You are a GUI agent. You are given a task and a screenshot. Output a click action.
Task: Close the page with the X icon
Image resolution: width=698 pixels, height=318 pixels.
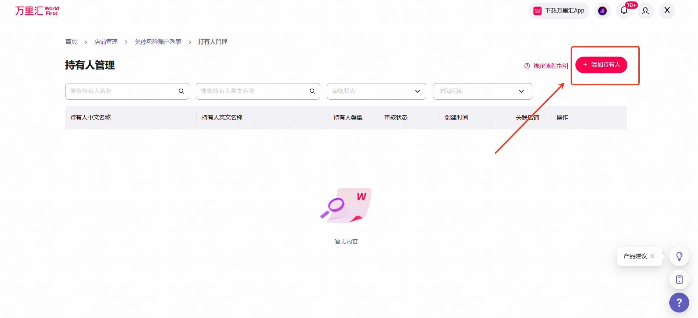(667, 10)
